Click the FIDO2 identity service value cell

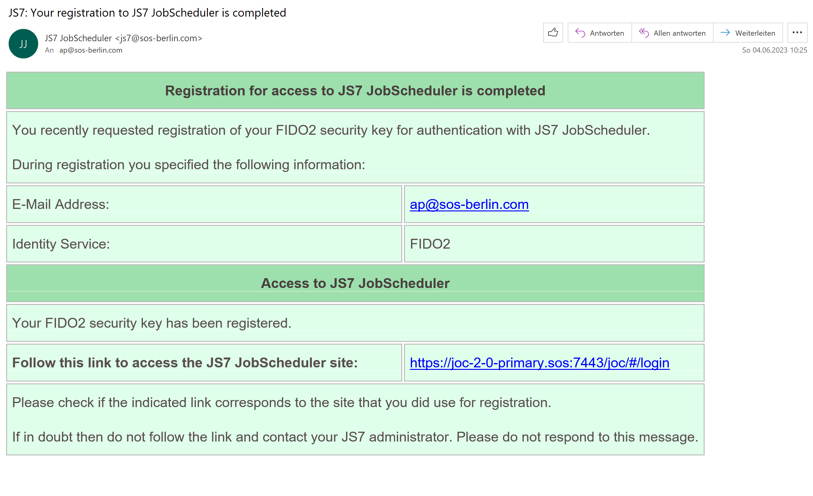[x=554, y=244]
